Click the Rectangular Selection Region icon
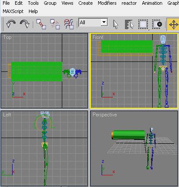The width and height of the screenshot is (179, 187). coord(143,24)
